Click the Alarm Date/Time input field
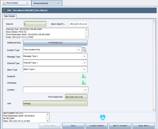The width and height of the screenshot is (158, 129). [x=78, y=24]
